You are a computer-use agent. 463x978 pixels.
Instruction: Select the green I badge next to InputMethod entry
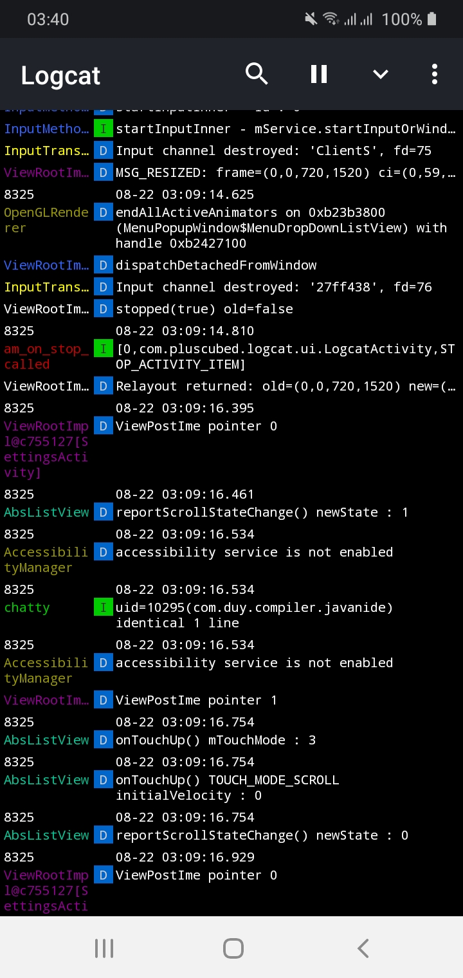coord(103,129)
